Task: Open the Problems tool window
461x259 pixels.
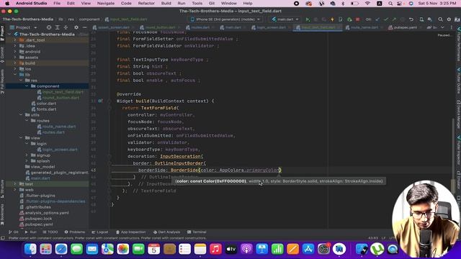Action: 75,232
